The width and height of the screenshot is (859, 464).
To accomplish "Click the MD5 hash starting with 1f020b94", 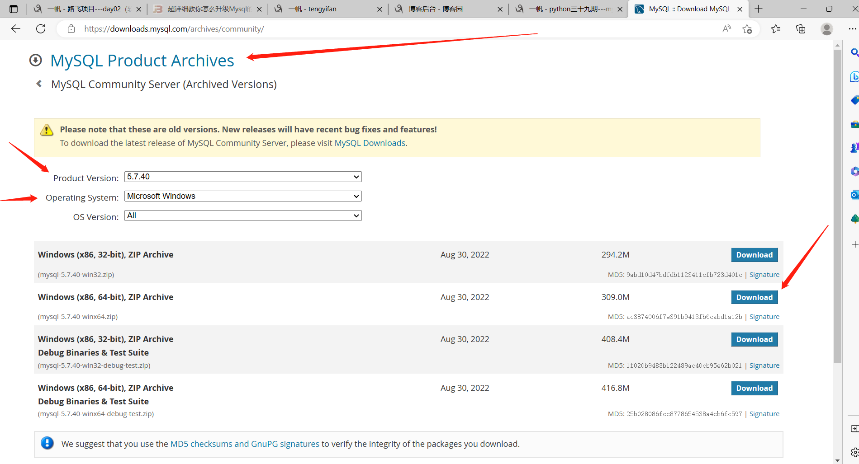I will pyautogui.click(x=684, y=366).
